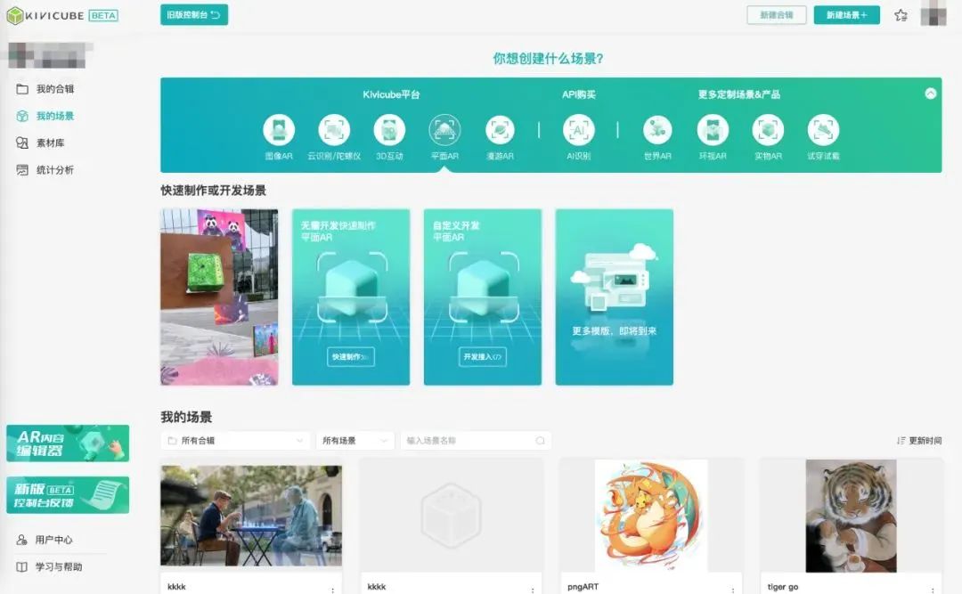
Task: Click the 环视AR scene icon
Action: pos(712,133)
